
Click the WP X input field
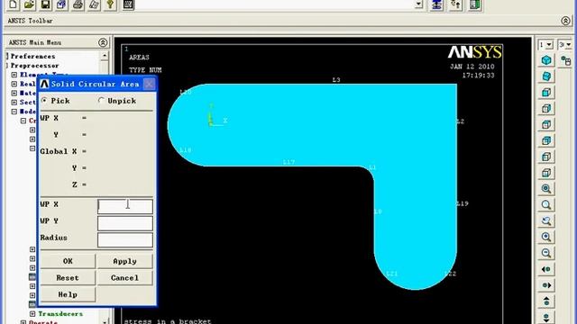tap(125, 206)
